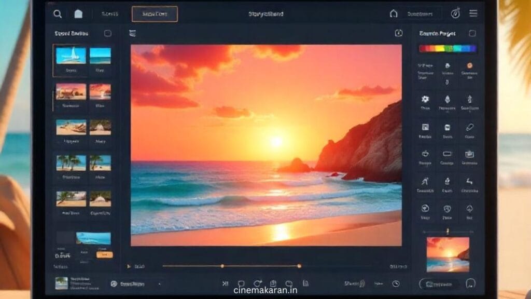Select the orange-outlined tab in the top bar

pyautogui.click(x=155, y=14)
